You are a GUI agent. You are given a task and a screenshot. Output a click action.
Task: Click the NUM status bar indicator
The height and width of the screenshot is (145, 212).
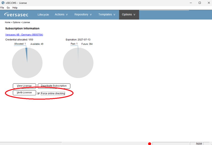tap(199, 144)
